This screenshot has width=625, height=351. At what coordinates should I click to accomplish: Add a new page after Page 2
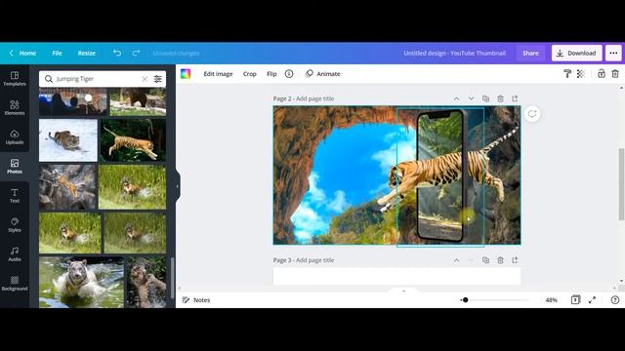tap(515, 98)
